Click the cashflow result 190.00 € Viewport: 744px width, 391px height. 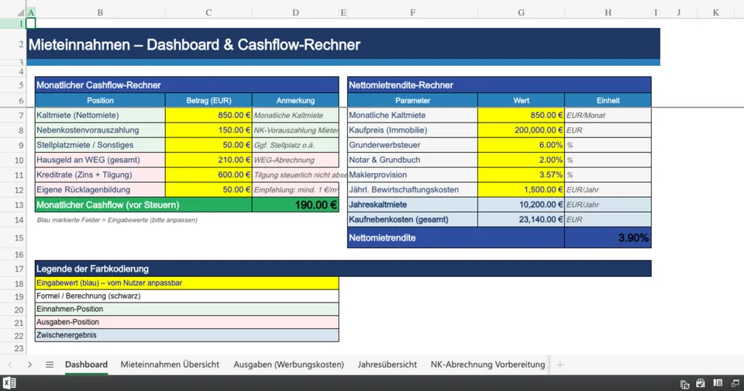tap(295, 205)
